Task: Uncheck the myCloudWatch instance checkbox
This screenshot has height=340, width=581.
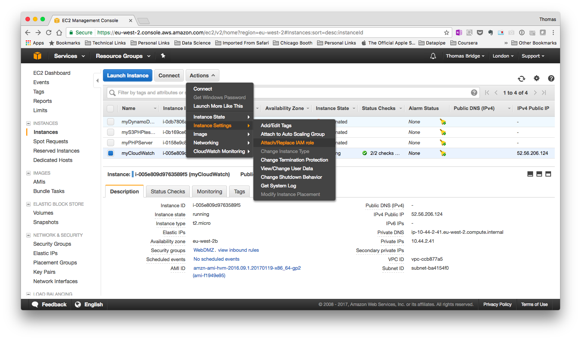Action: pos(110,153)
